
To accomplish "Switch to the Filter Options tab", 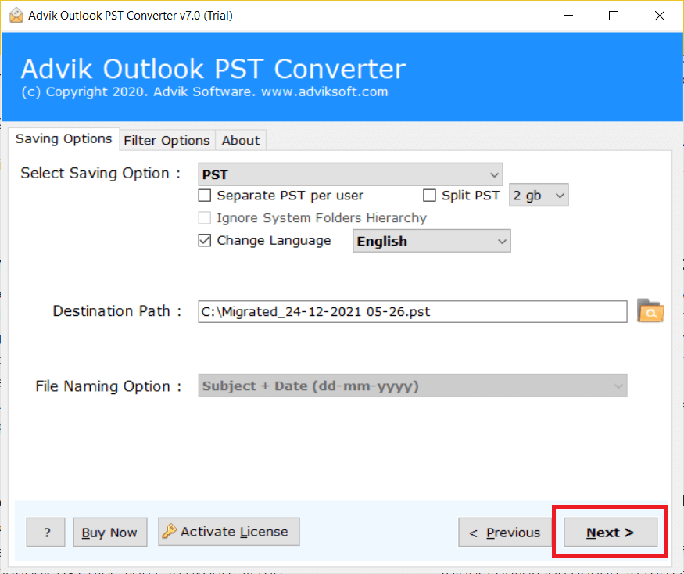I will point(167,140).
